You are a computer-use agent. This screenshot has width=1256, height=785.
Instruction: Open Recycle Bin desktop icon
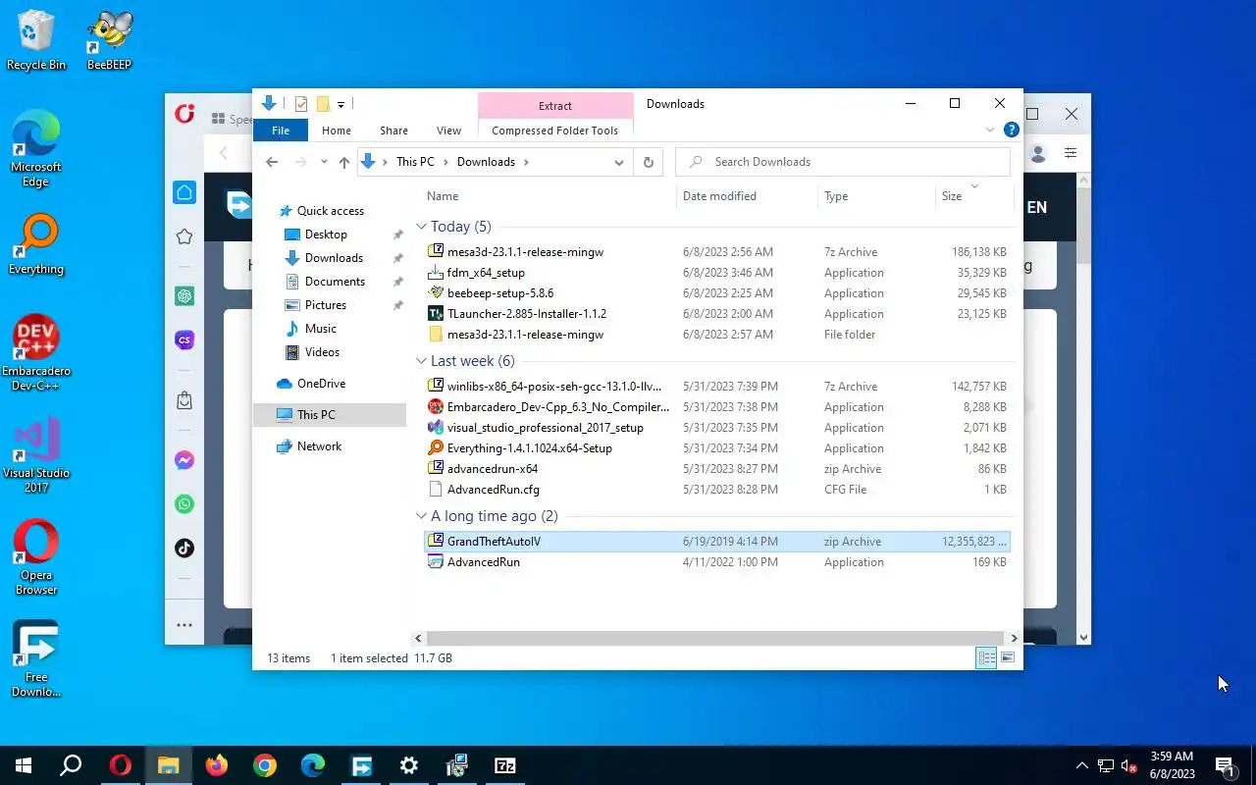click(36, 41)
